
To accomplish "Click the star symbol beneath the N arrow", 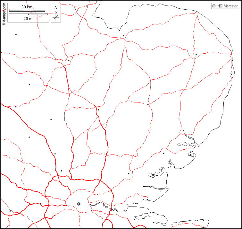I will (56, 17).
